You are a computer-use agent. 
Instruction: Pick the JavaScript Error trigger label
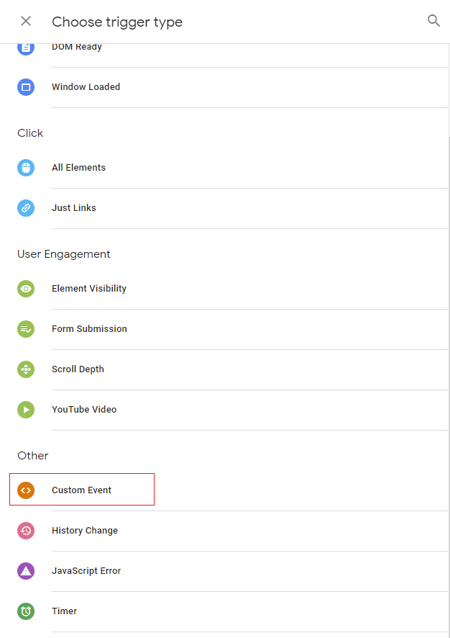pyautogui.click(x=86, y=571)
